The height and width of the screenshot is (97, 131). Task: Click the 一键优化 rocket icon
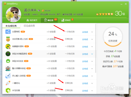click(8, 83)
